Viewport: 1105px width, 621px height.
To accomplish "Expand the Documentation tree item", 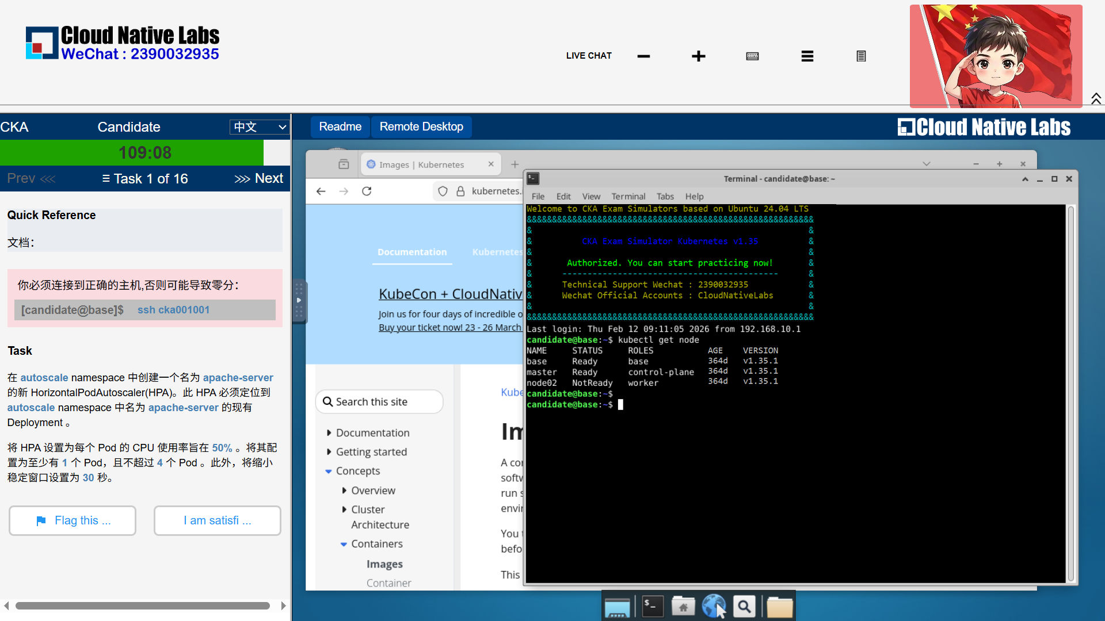I will point(329,433).
